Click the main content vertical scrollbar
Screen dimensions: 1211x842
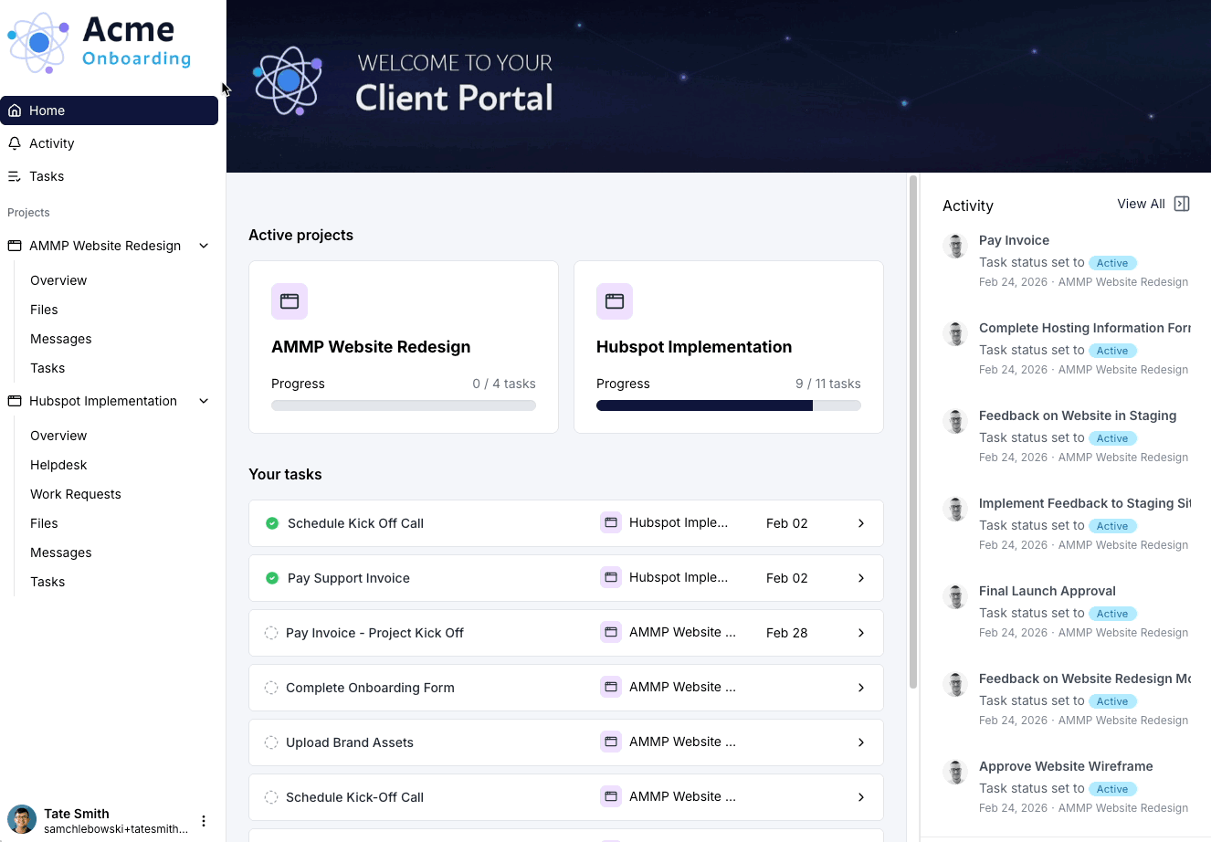click(912, 433)
